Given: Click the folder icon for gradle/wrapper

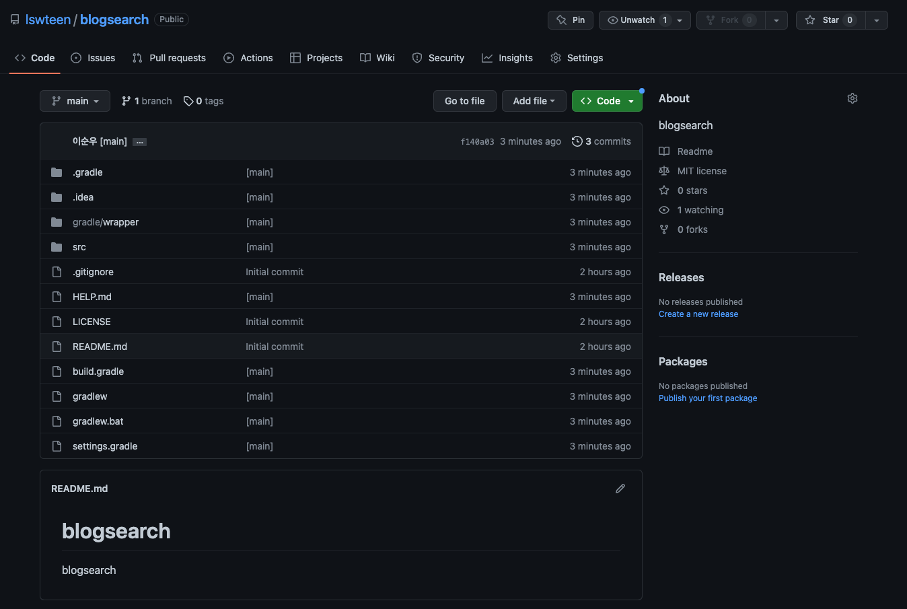Looking at the screenshot, I should point(57,222).
